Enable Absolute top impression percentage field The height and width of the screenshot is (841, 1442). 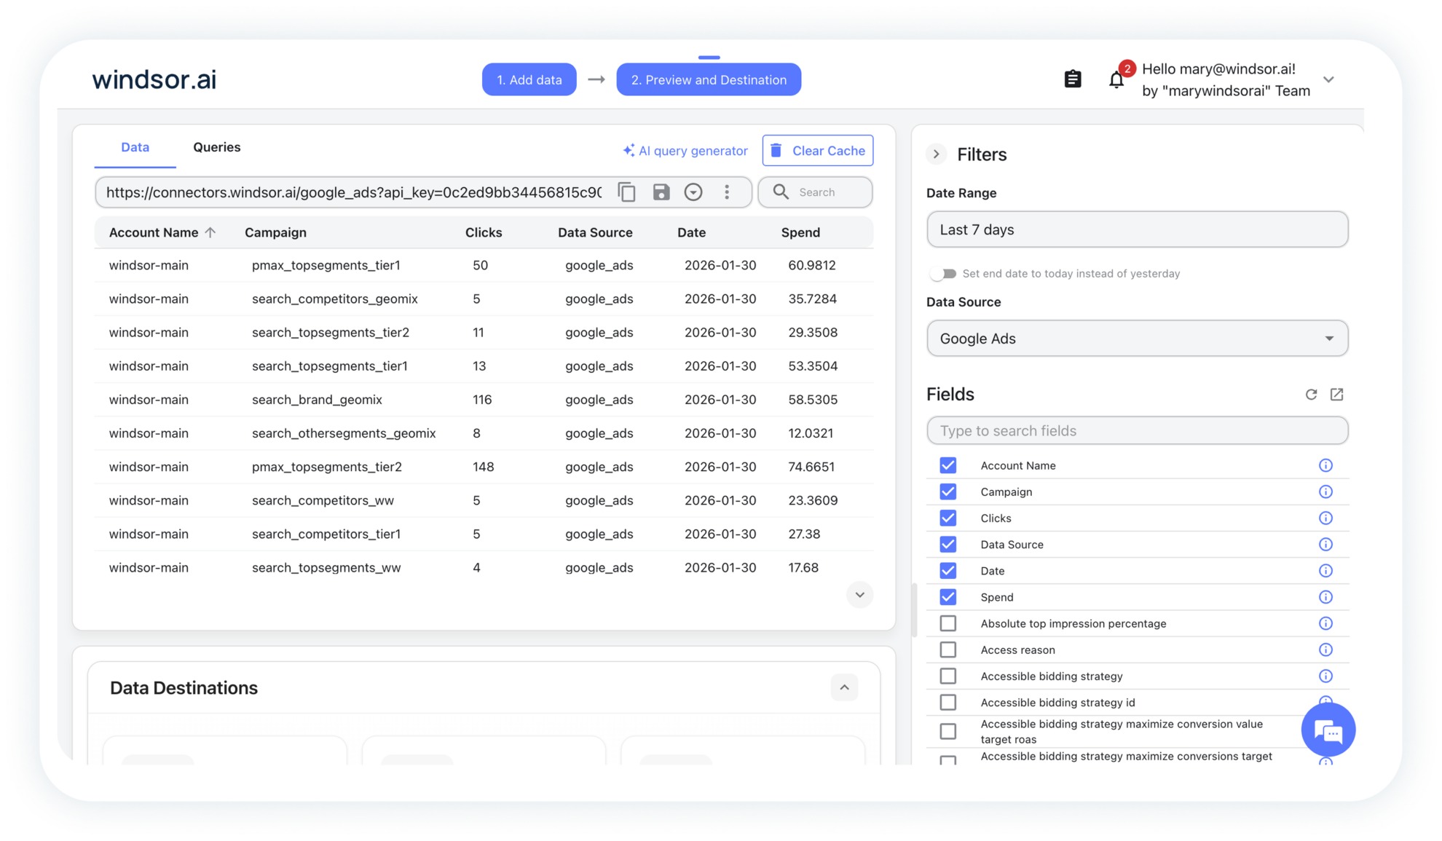click(947, 623)
